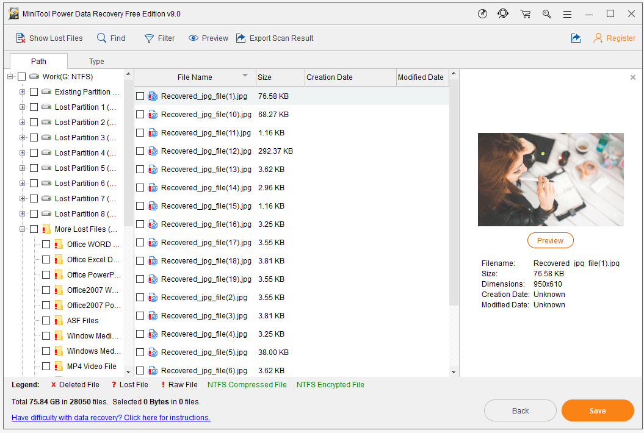Click the Register user icon
This screenshot has width=644, height=433.
[598, 38]
